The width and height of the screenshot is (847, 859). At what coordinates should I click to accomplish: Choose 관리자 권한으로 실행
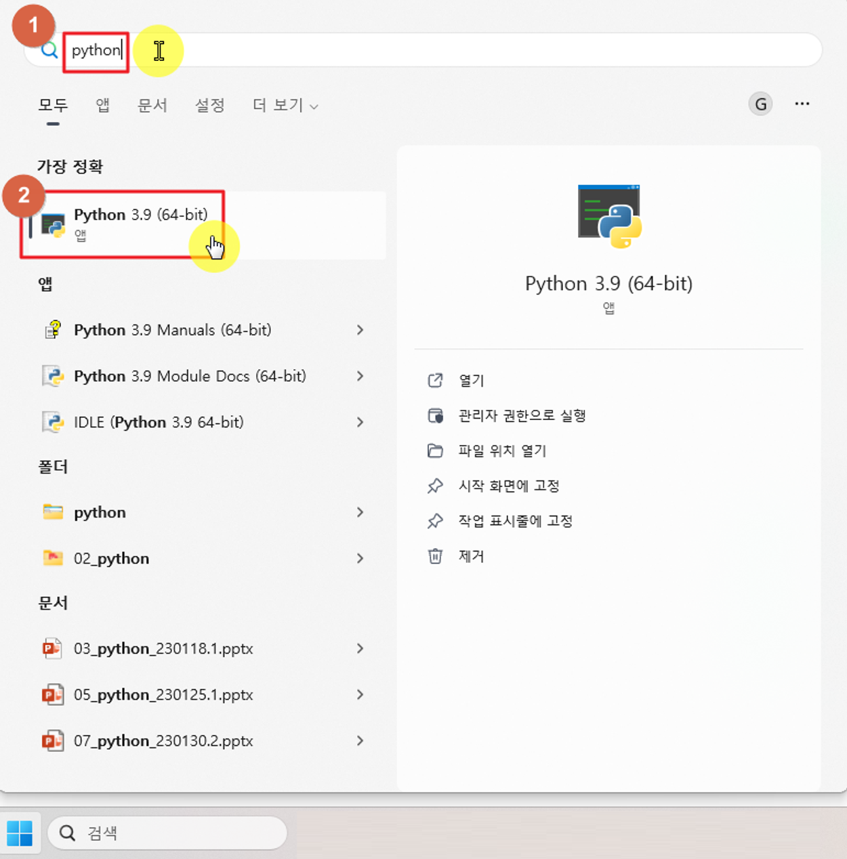(522, 415)
